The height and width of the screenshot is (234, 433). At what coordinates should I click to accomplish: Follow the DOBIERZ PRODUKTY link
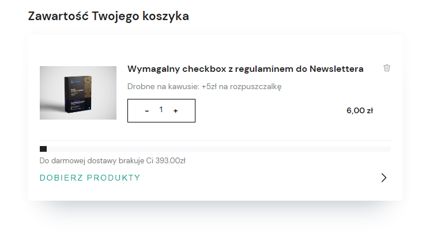pos(90,178)
